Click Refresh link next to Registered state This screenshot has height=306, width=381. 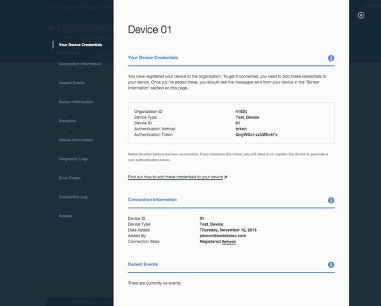point(229,242)
